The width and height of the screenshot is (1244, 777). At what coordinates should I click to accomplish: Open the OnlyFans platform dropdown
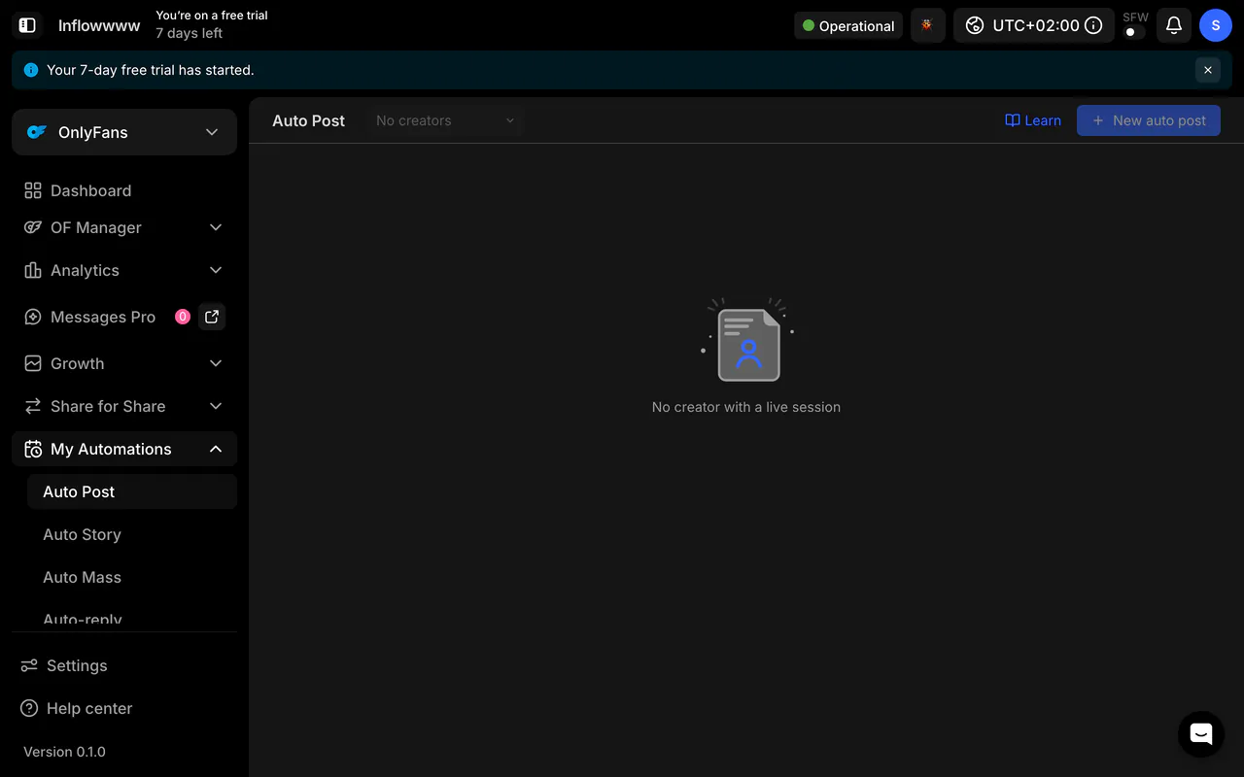click(124, 132)
